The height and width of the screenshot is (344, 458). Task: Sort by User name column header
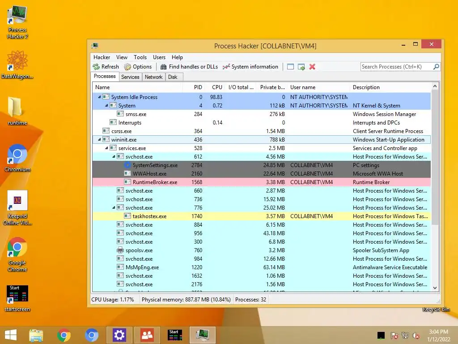(x=318, y=87)
